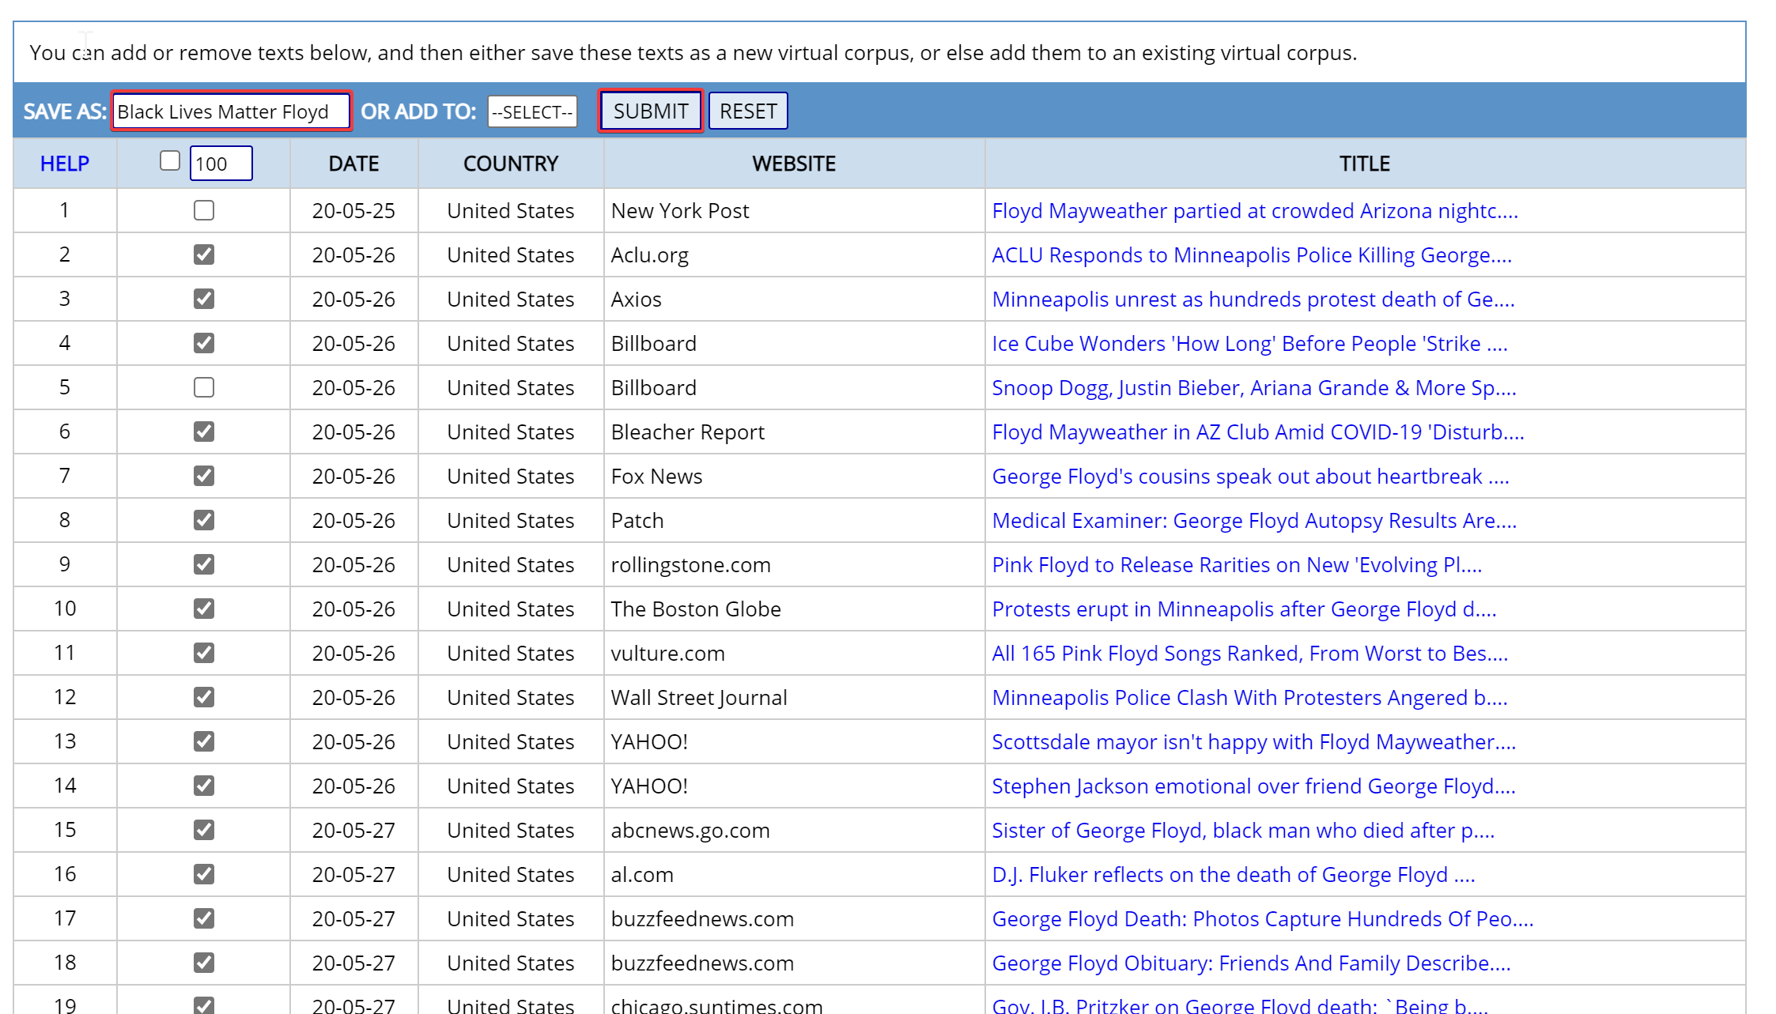Open 'D.J. Fluker reflects on the death' link
The width and height of the screenshot is (1776, 1014).
[1234, 875]
